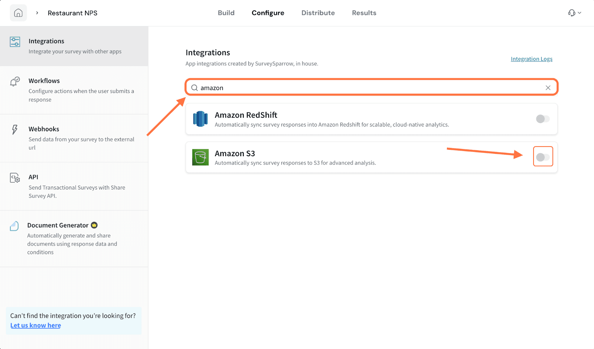Enable the Amazon S3 integration toggle
This screenshot has height=349, width=594.
[543, 157]
